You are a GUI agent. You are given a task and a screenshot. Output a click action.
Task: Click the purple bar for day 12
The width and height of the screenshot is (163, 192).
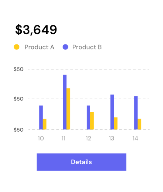[89, 117]
